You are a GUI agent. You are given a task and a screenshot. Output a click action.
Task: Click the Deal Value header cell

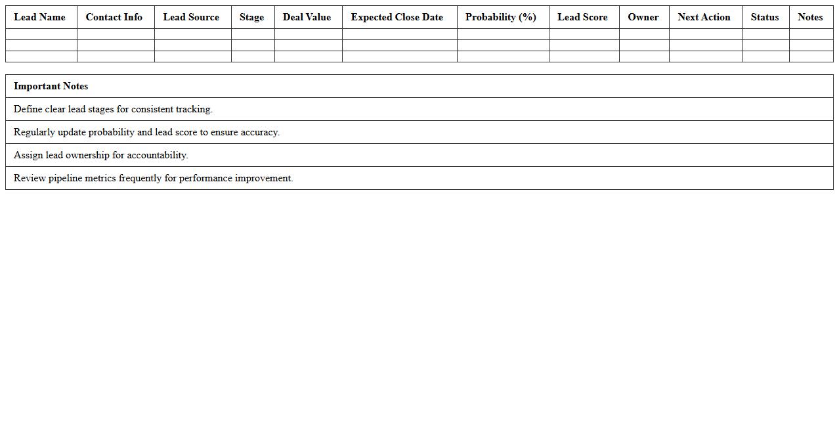(x=307, y=17)
